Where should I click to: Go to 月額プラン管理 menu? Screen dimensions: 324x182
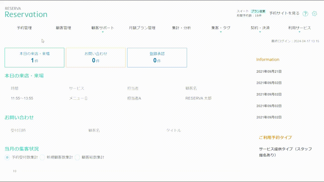[x=142, y=28]
